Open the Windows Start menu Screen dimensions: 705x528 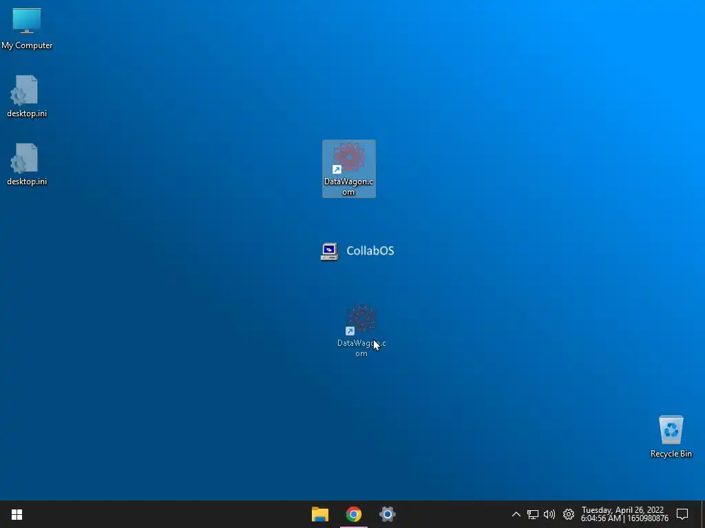17,514
